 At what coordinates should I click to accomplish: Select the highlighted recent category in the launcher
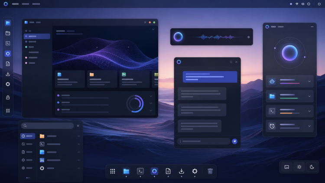tap(28, 136)
